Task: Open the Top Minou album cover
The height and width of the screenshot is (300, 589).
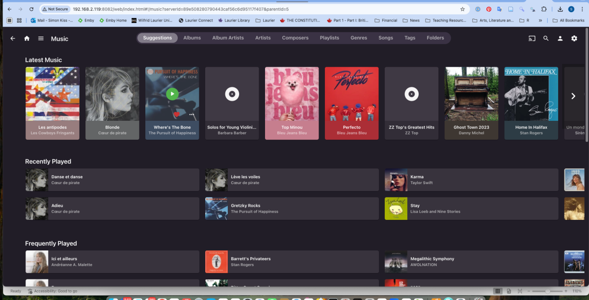Action: click(292, 94)
